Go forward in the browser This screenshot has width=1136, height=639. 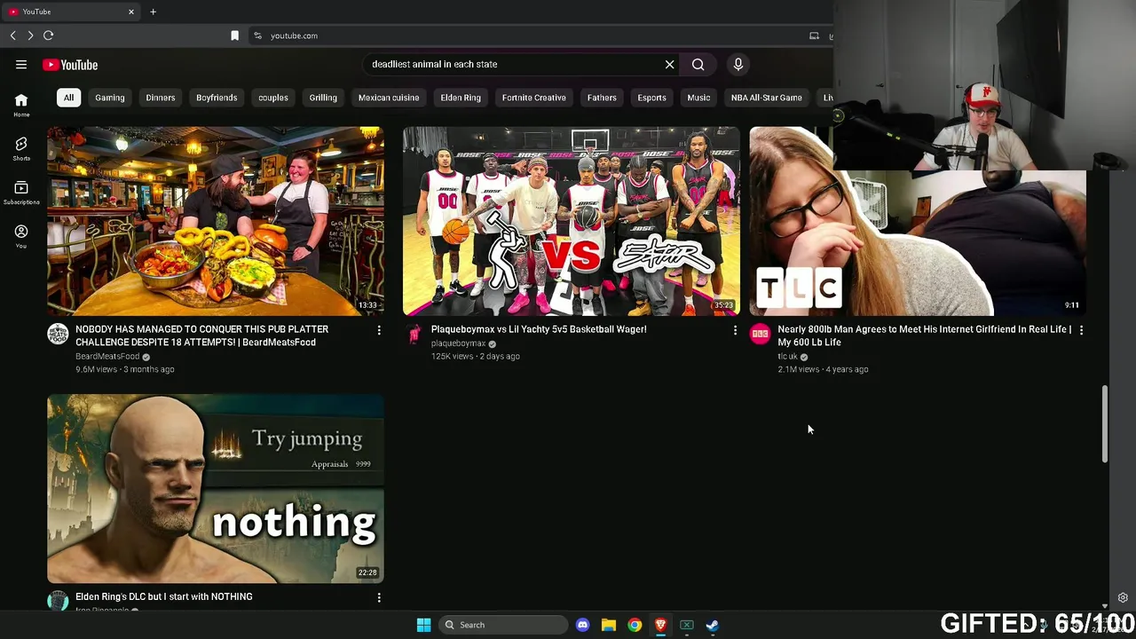pyautogui.click(x=30, y=35)
